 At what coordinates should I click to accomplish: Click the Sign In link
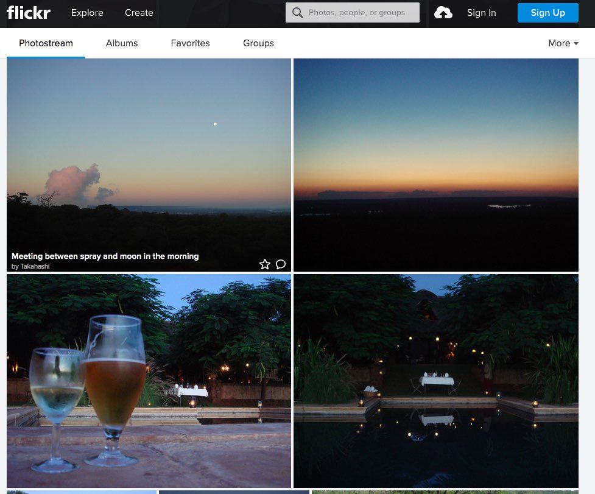tap(481, 13)
